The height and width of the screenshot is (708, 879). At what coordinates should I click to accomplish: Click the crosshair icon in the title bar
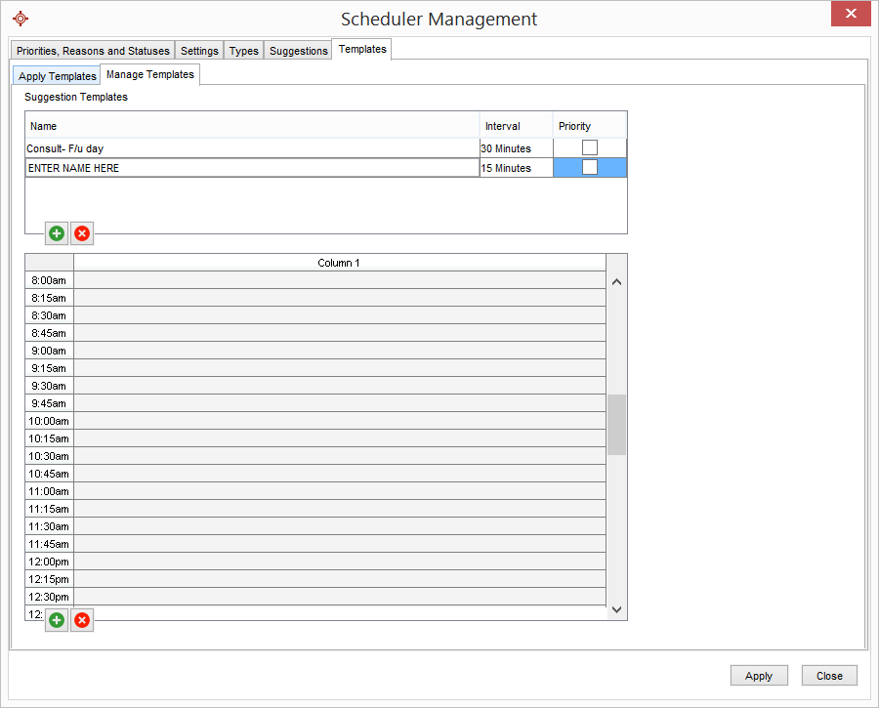(x=21, y=18)
